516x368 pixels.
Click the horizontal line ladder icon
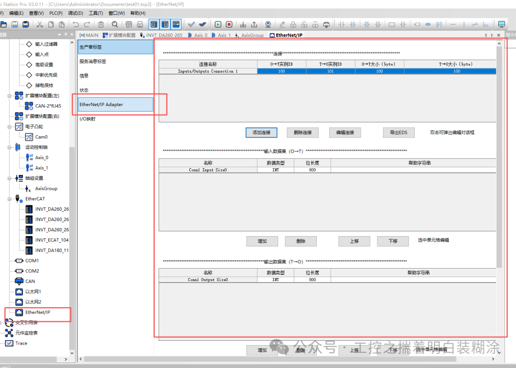pyautogui.click(x=453, y=24)
